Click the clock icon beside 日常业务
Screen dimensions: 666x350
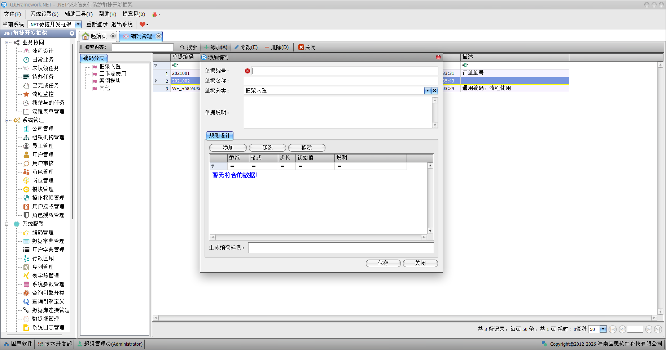coord(26,60)
